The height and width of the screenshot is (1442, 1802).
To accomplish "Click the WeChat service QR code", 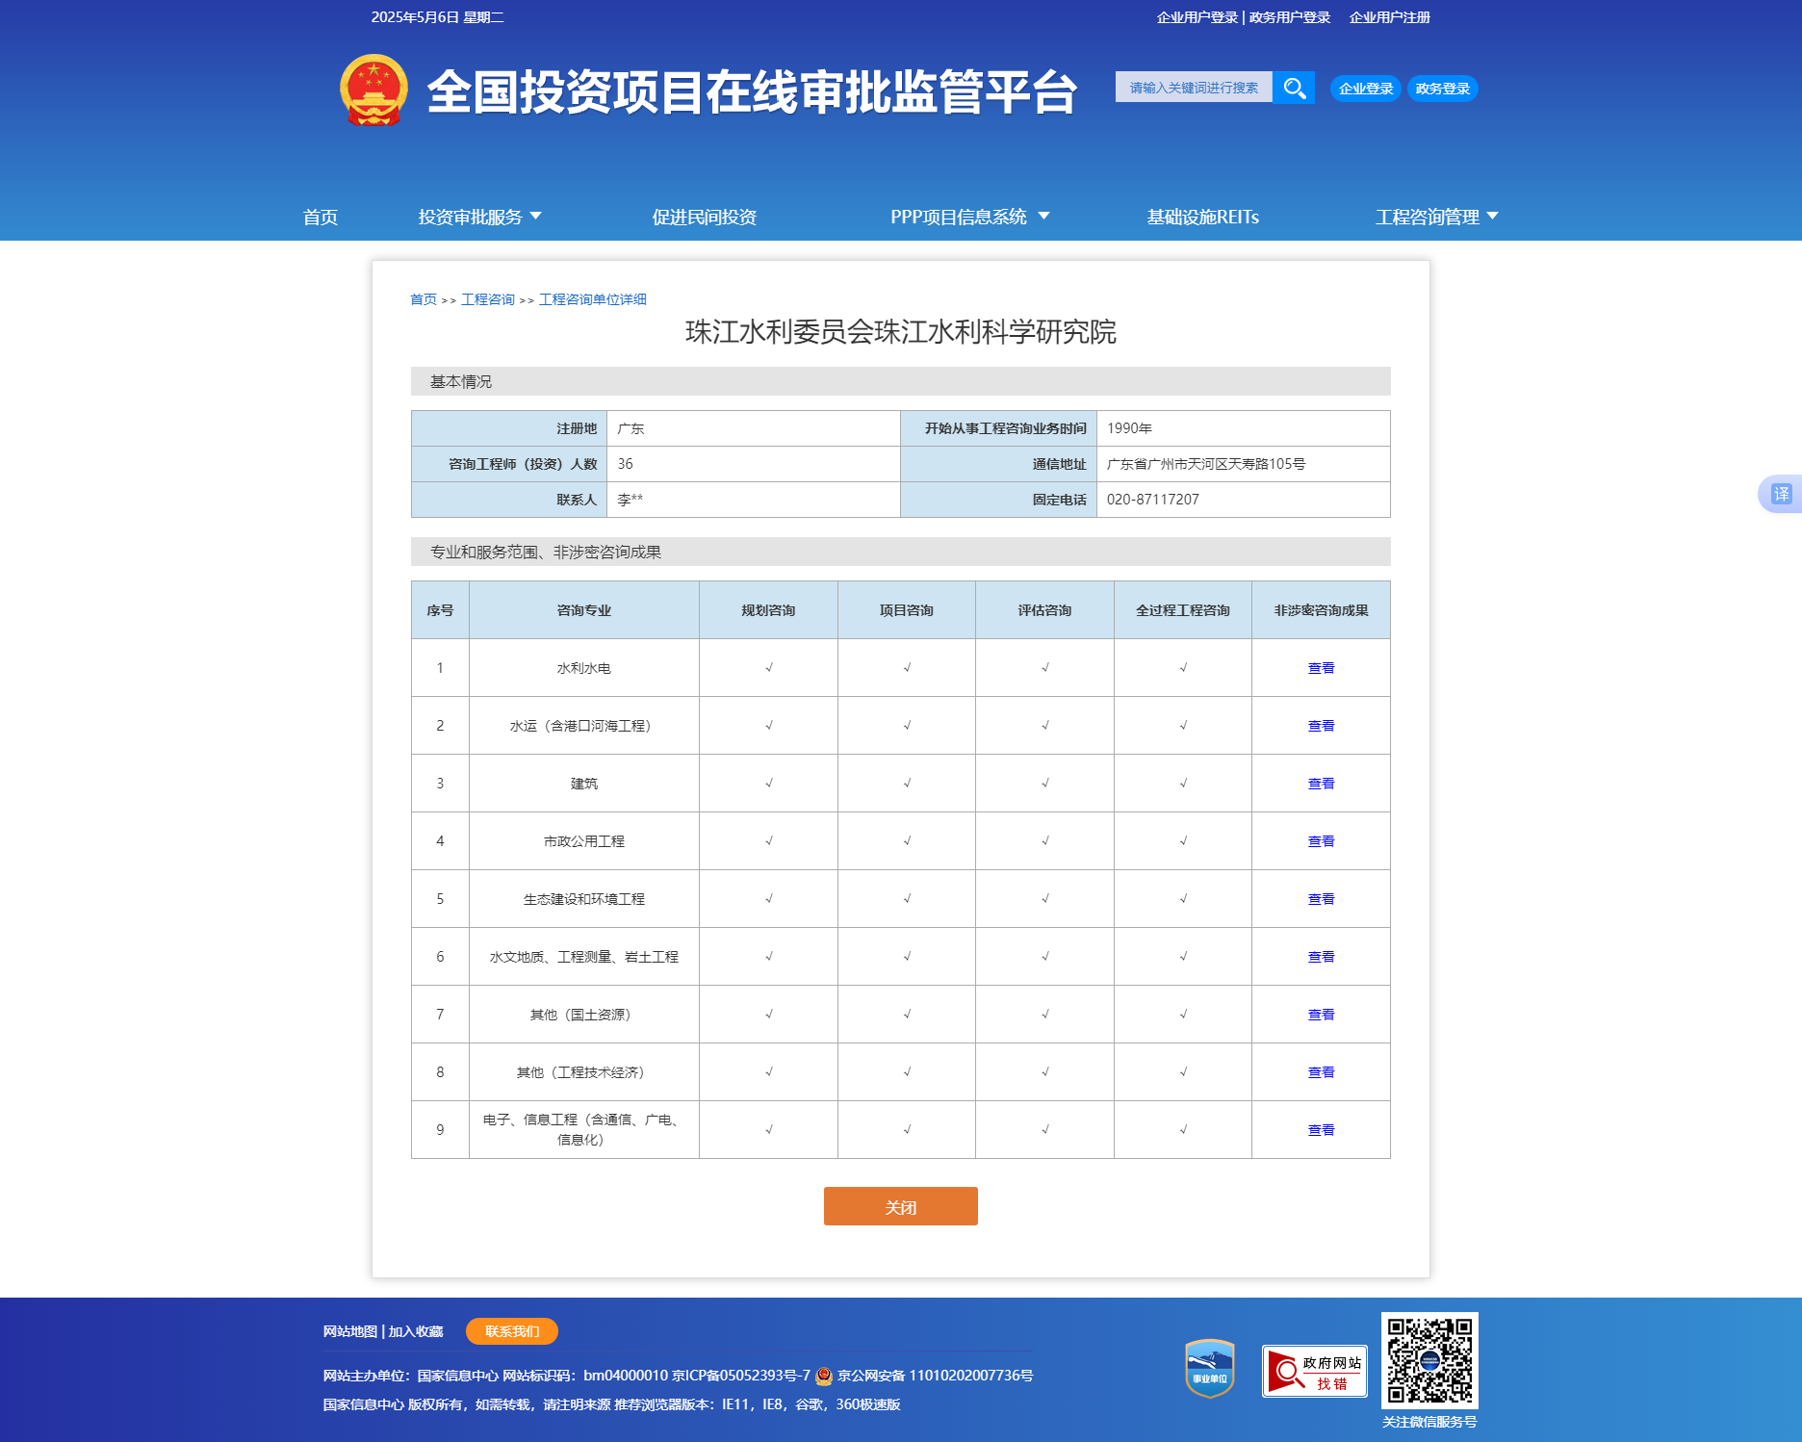I will coord(1430,1363).
